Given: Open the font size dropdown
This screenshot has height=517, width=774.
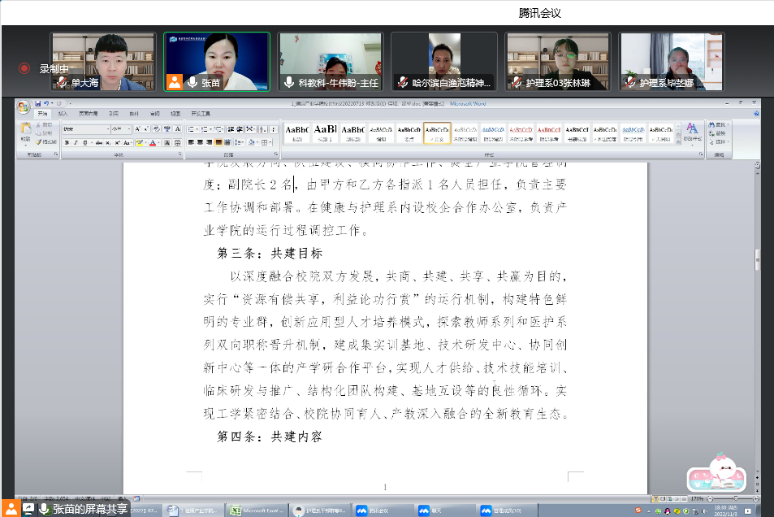Looking at the screenshot, I should (x=129, y=129).
